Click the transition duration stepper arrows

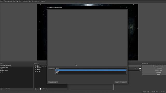click(x=140, y=70)
